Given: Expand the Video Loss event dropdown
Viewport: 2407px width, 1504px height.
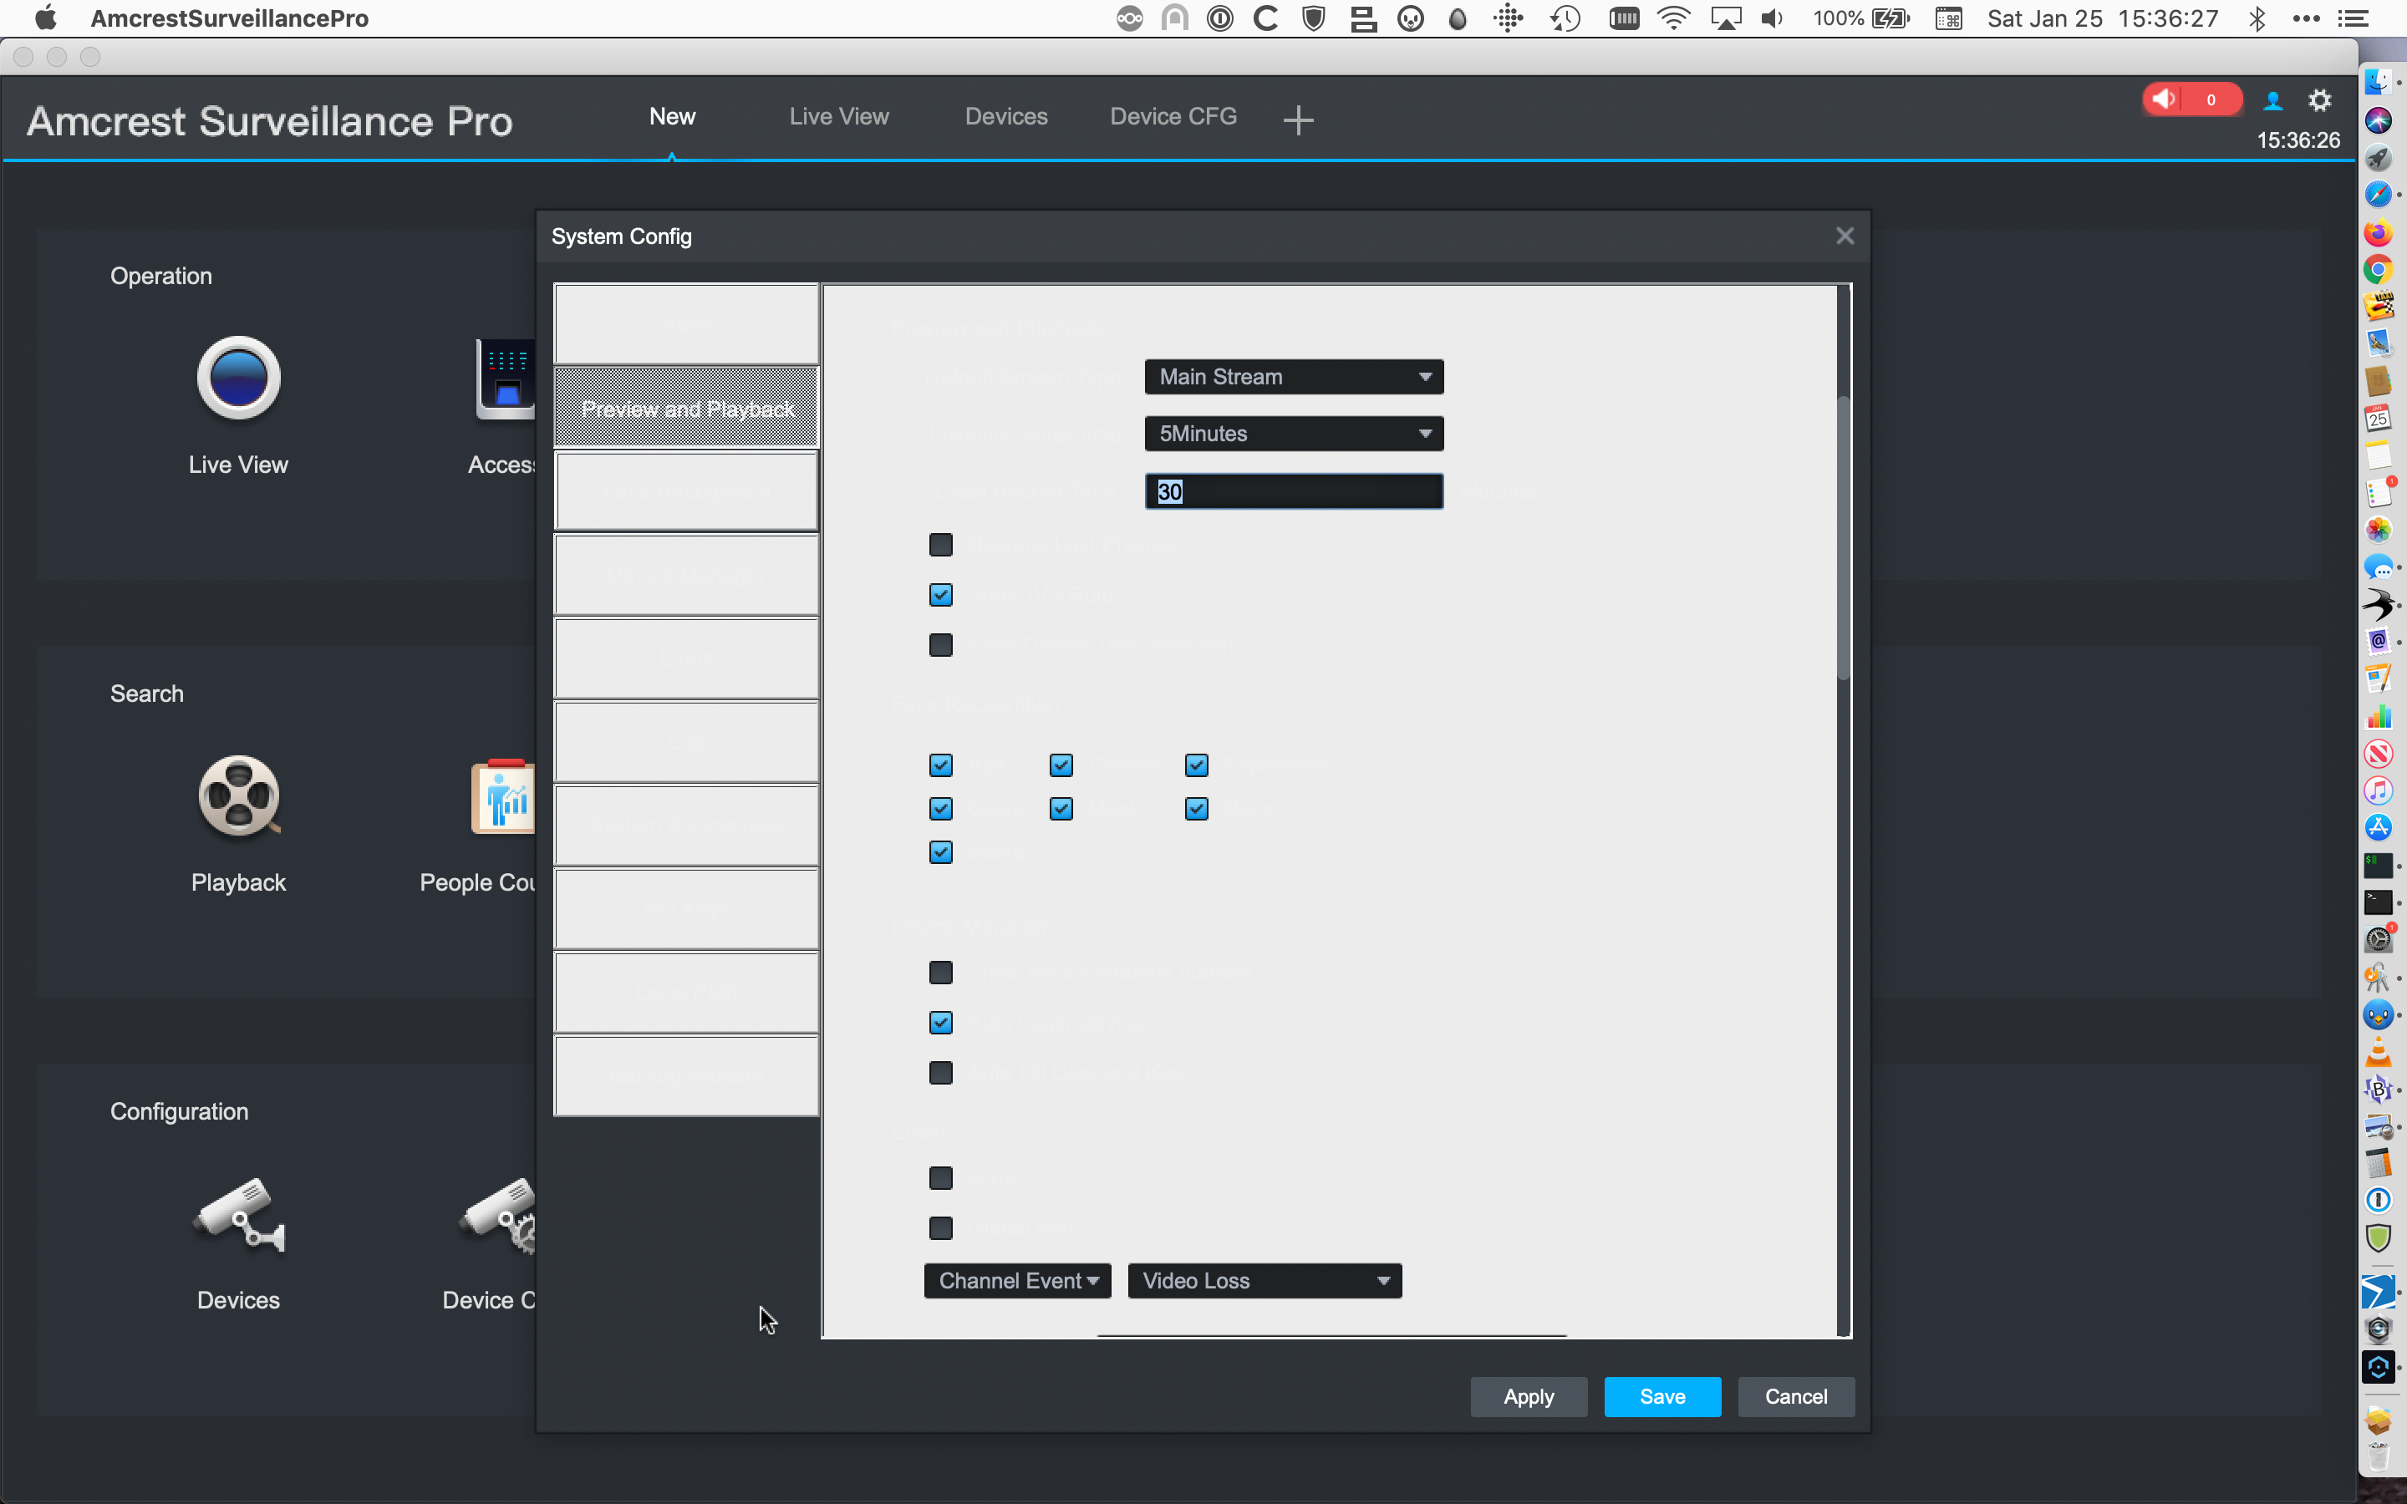Looking at the screenshot, I should tap(1382, 1280).
